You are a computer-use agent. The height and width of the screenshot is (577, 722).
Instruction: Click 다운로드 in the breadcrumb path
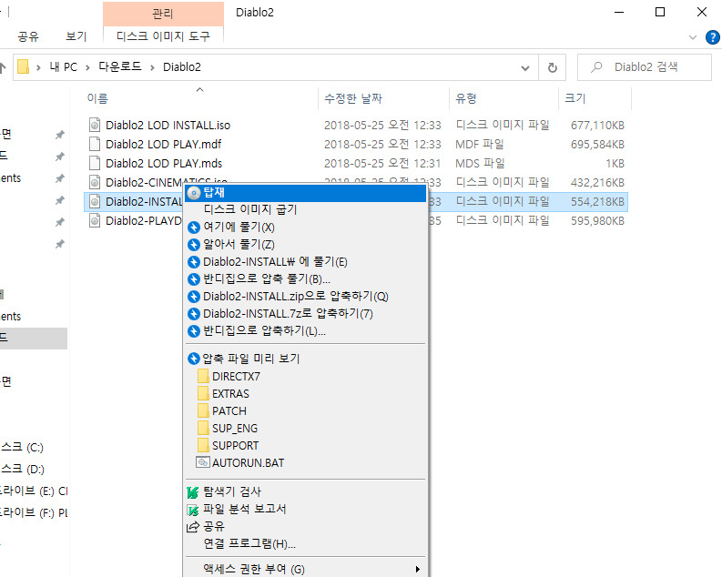click(x=120, y=67)
